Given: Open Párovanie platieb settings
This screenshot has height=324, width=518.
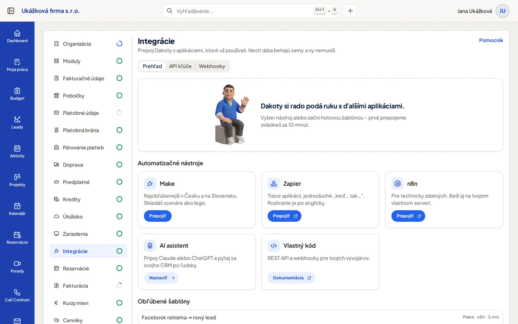Looking at the screenshot, I should pos(88,147).
